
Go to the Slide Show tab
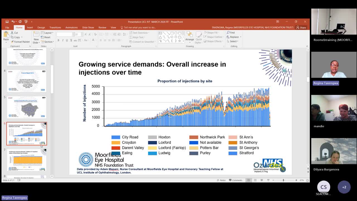(x=88, y=27)
